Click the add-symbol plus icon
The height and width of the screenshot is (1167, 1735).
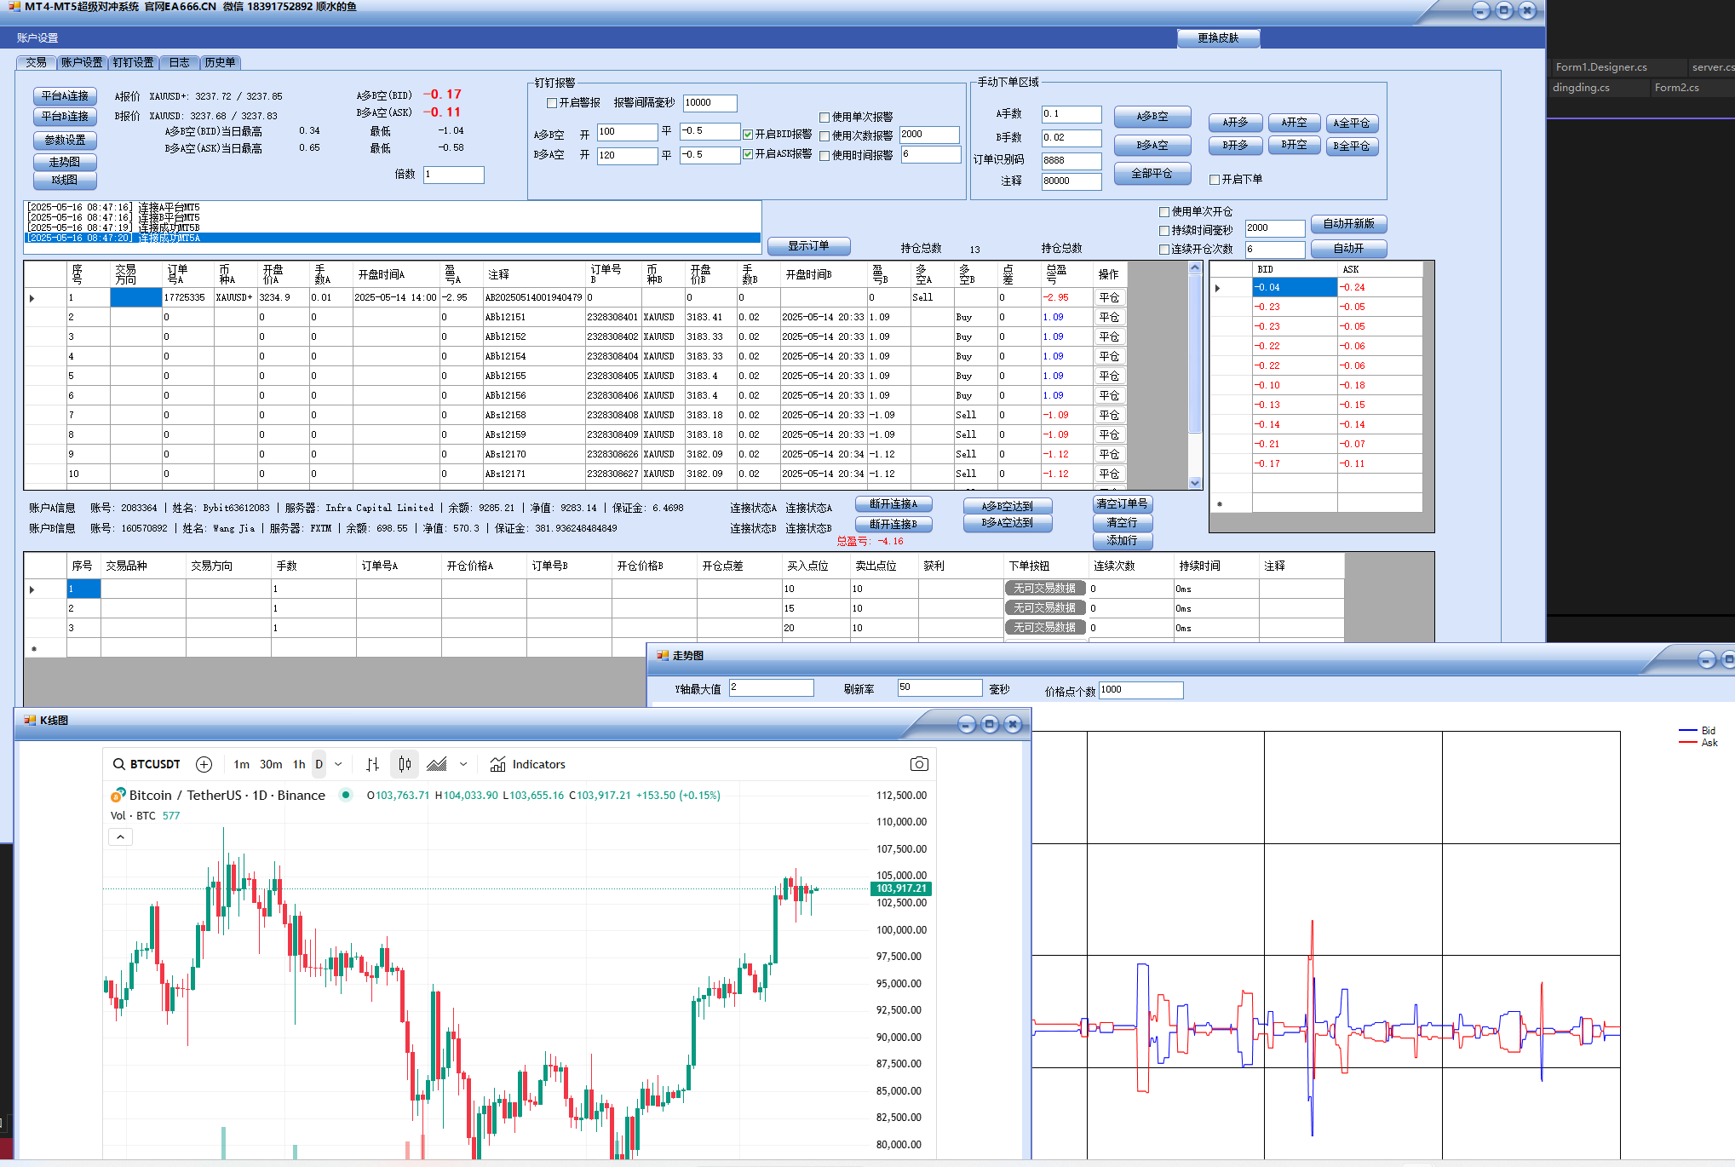(x=204, y=764)
